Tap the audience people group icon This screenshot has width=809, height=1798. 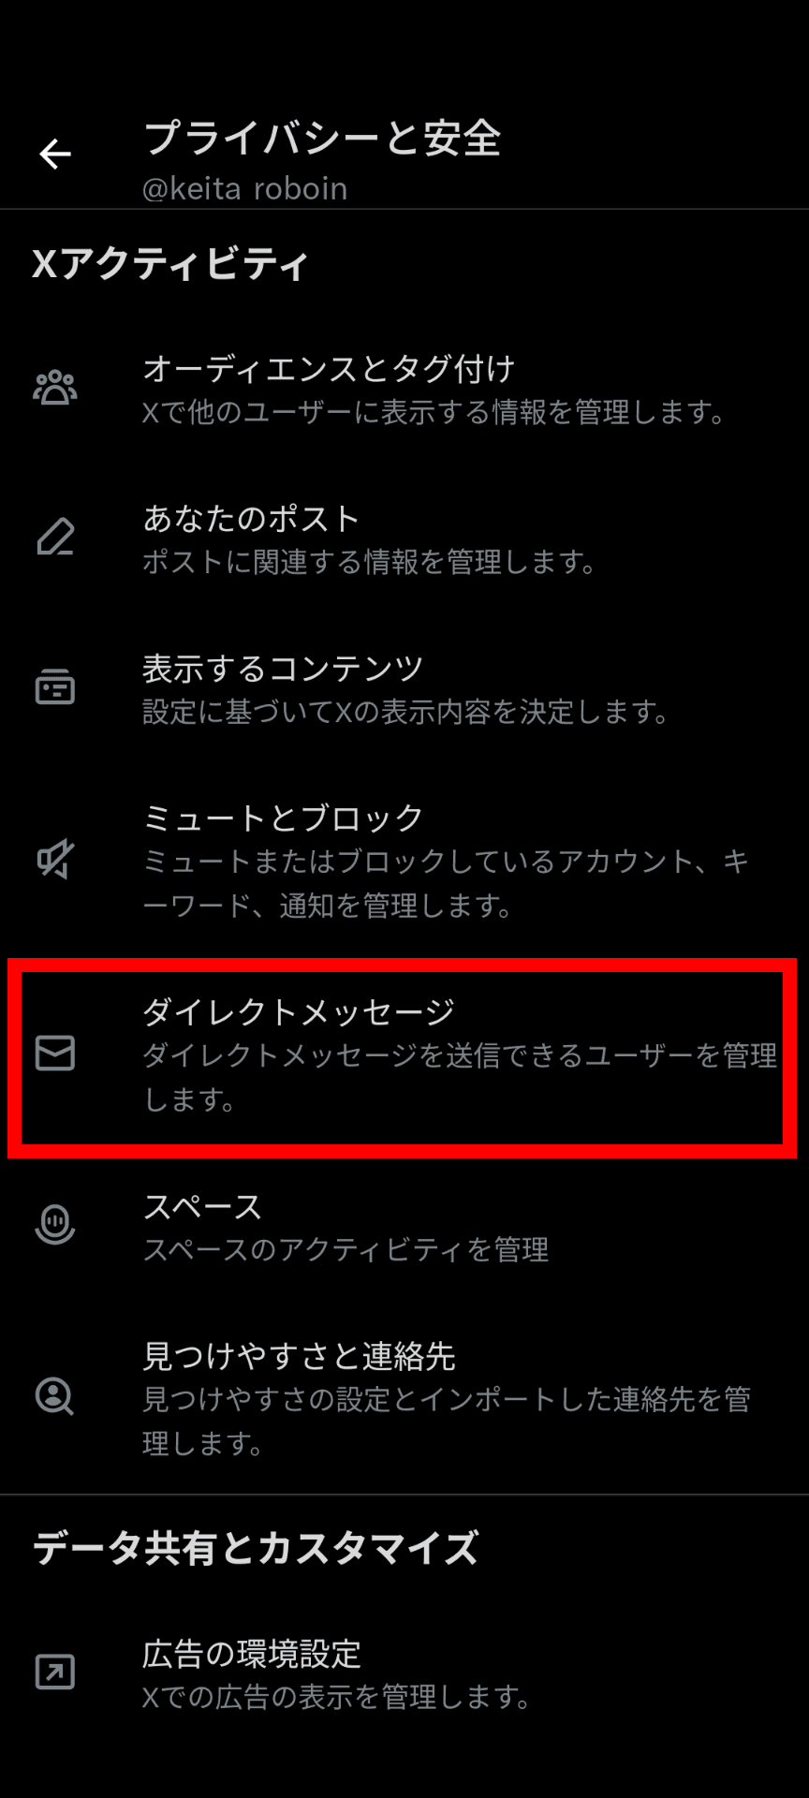point(55,388)
